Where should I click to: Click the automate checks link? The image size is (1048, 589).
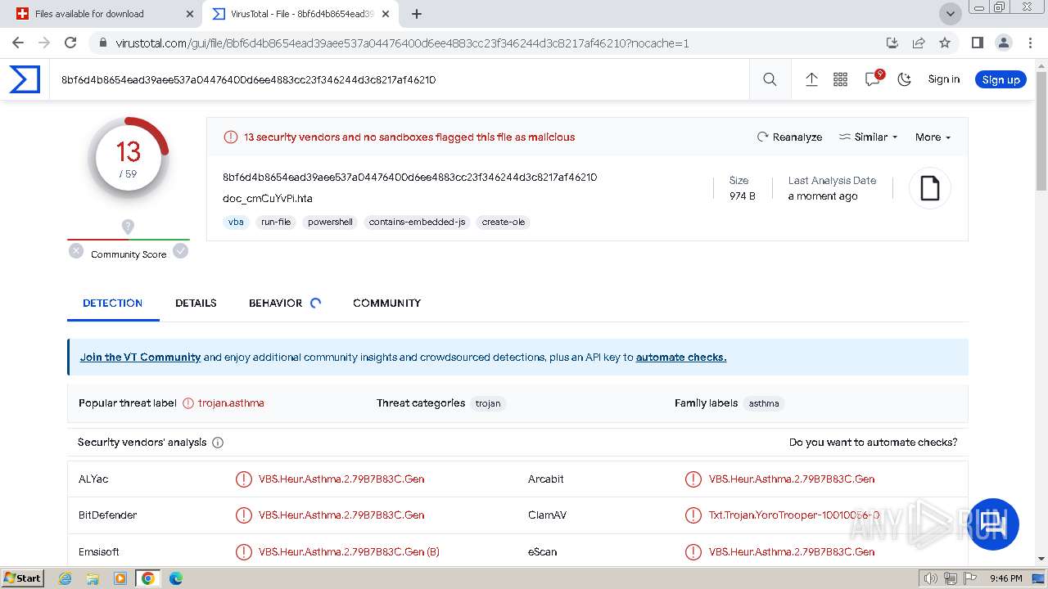(x=681, y=357)
